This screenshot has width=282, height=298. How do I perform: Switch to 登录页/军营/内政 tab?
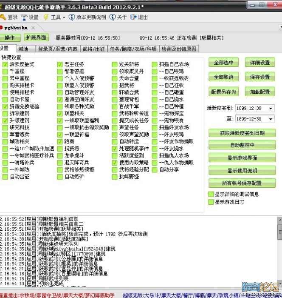(58, 49)
